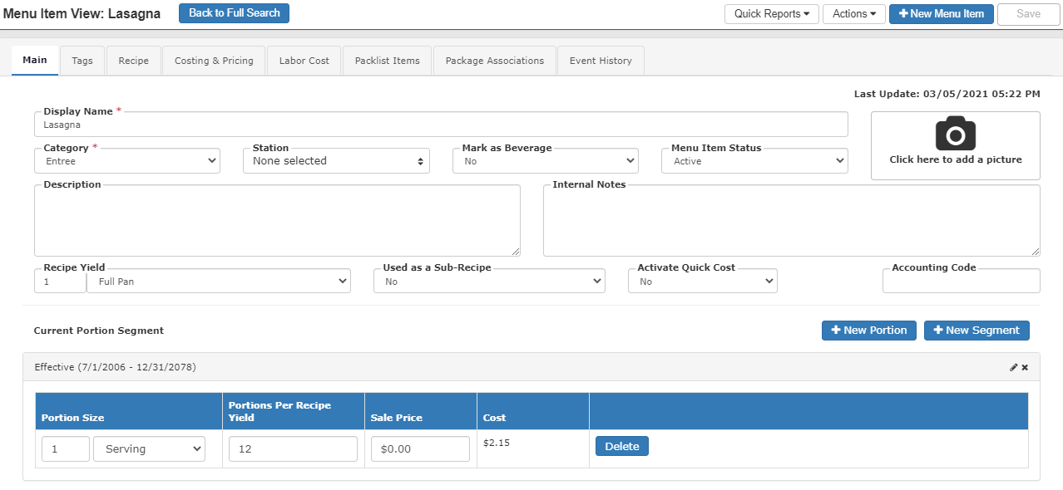Click the $2.15 cost value
This screenshot has height=490, width=1063.
497,443
